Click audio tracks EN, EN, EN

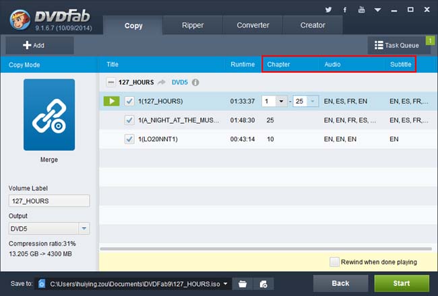(340, 139)
